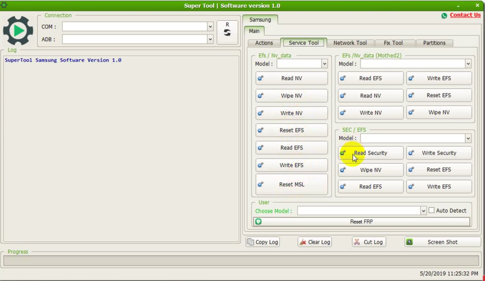Click Reset EFS in SEC / EFS group
The height and width of the screenshot is (281, 485).
tap(439, 170)
